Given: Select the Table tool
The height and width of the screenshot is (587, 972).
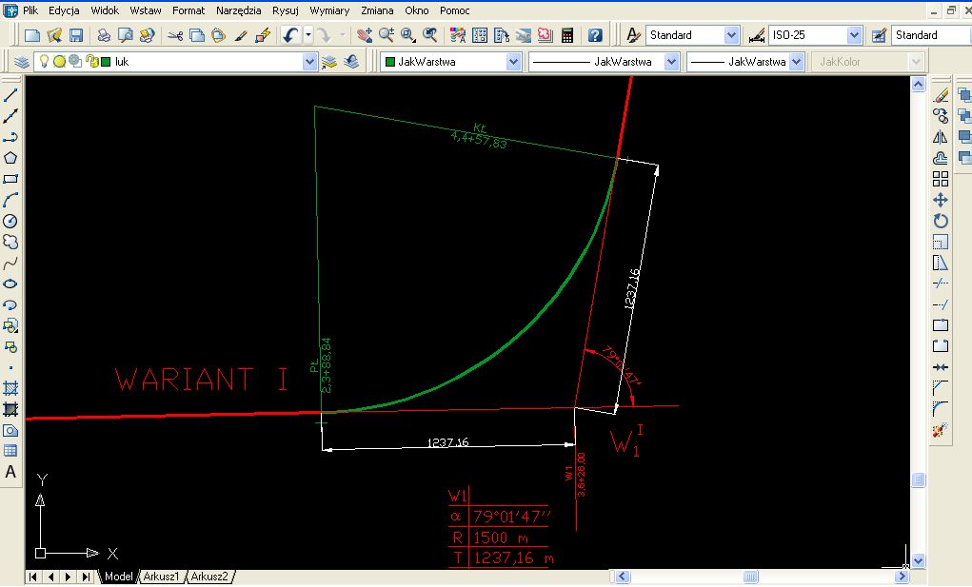Looking at the screenshot, I should point(10,451).
